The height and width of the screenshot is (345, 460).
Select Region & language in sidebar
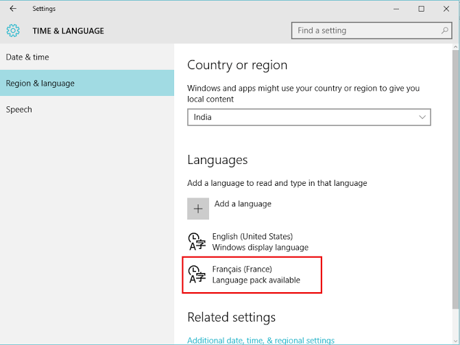click(x=87, y=83)
